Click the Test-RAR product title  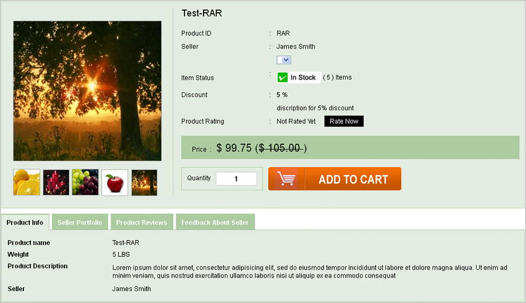(x=202, y=13)
